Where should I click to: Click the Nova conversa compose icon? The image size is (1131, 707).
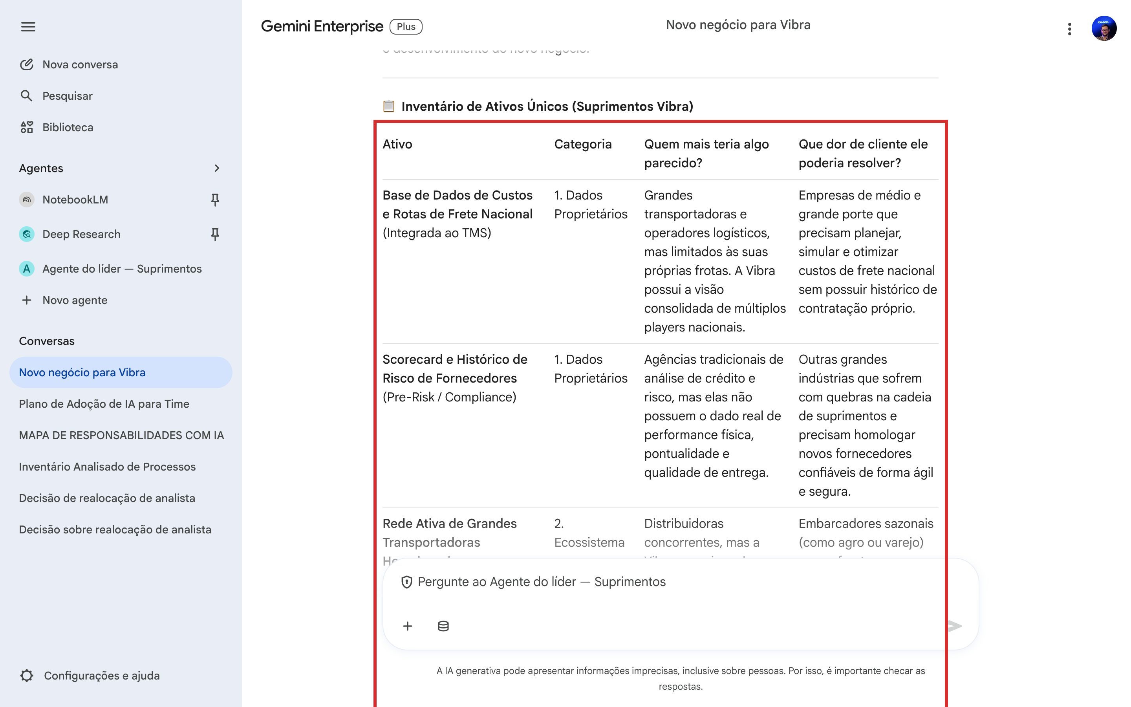coord(27,64)
